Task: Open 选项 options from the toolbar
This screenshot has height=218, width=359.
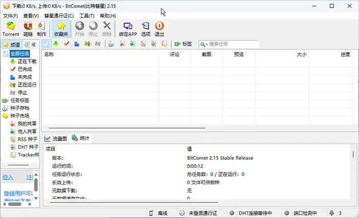Action: point(146,29)
